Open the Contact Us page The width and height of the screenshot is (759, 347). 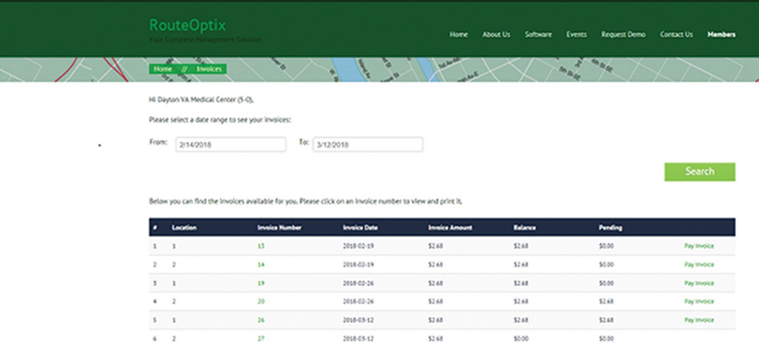coord(676,34)
